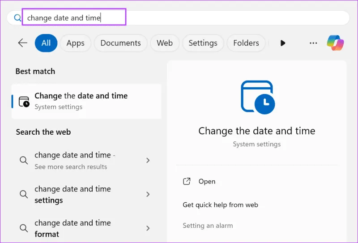This screenshot has height=243, width=358.
Task: Click the back arrow icon
Action: click(22, 43)
